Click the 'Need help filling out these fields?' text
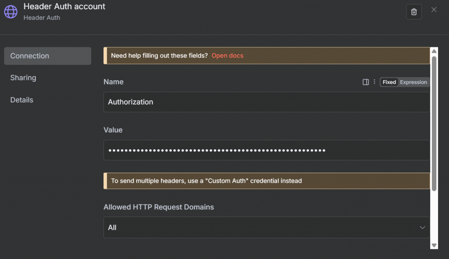Image resolution: width=449 pixels, height=259 pixels. [159, 56]
